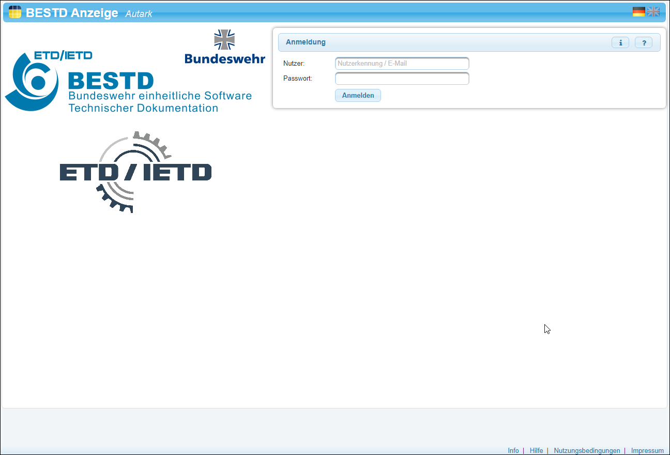Viewport: 670px width, 455px height.
Task: Click the blue BESTD swirl logo
Action: click(31, 82)
